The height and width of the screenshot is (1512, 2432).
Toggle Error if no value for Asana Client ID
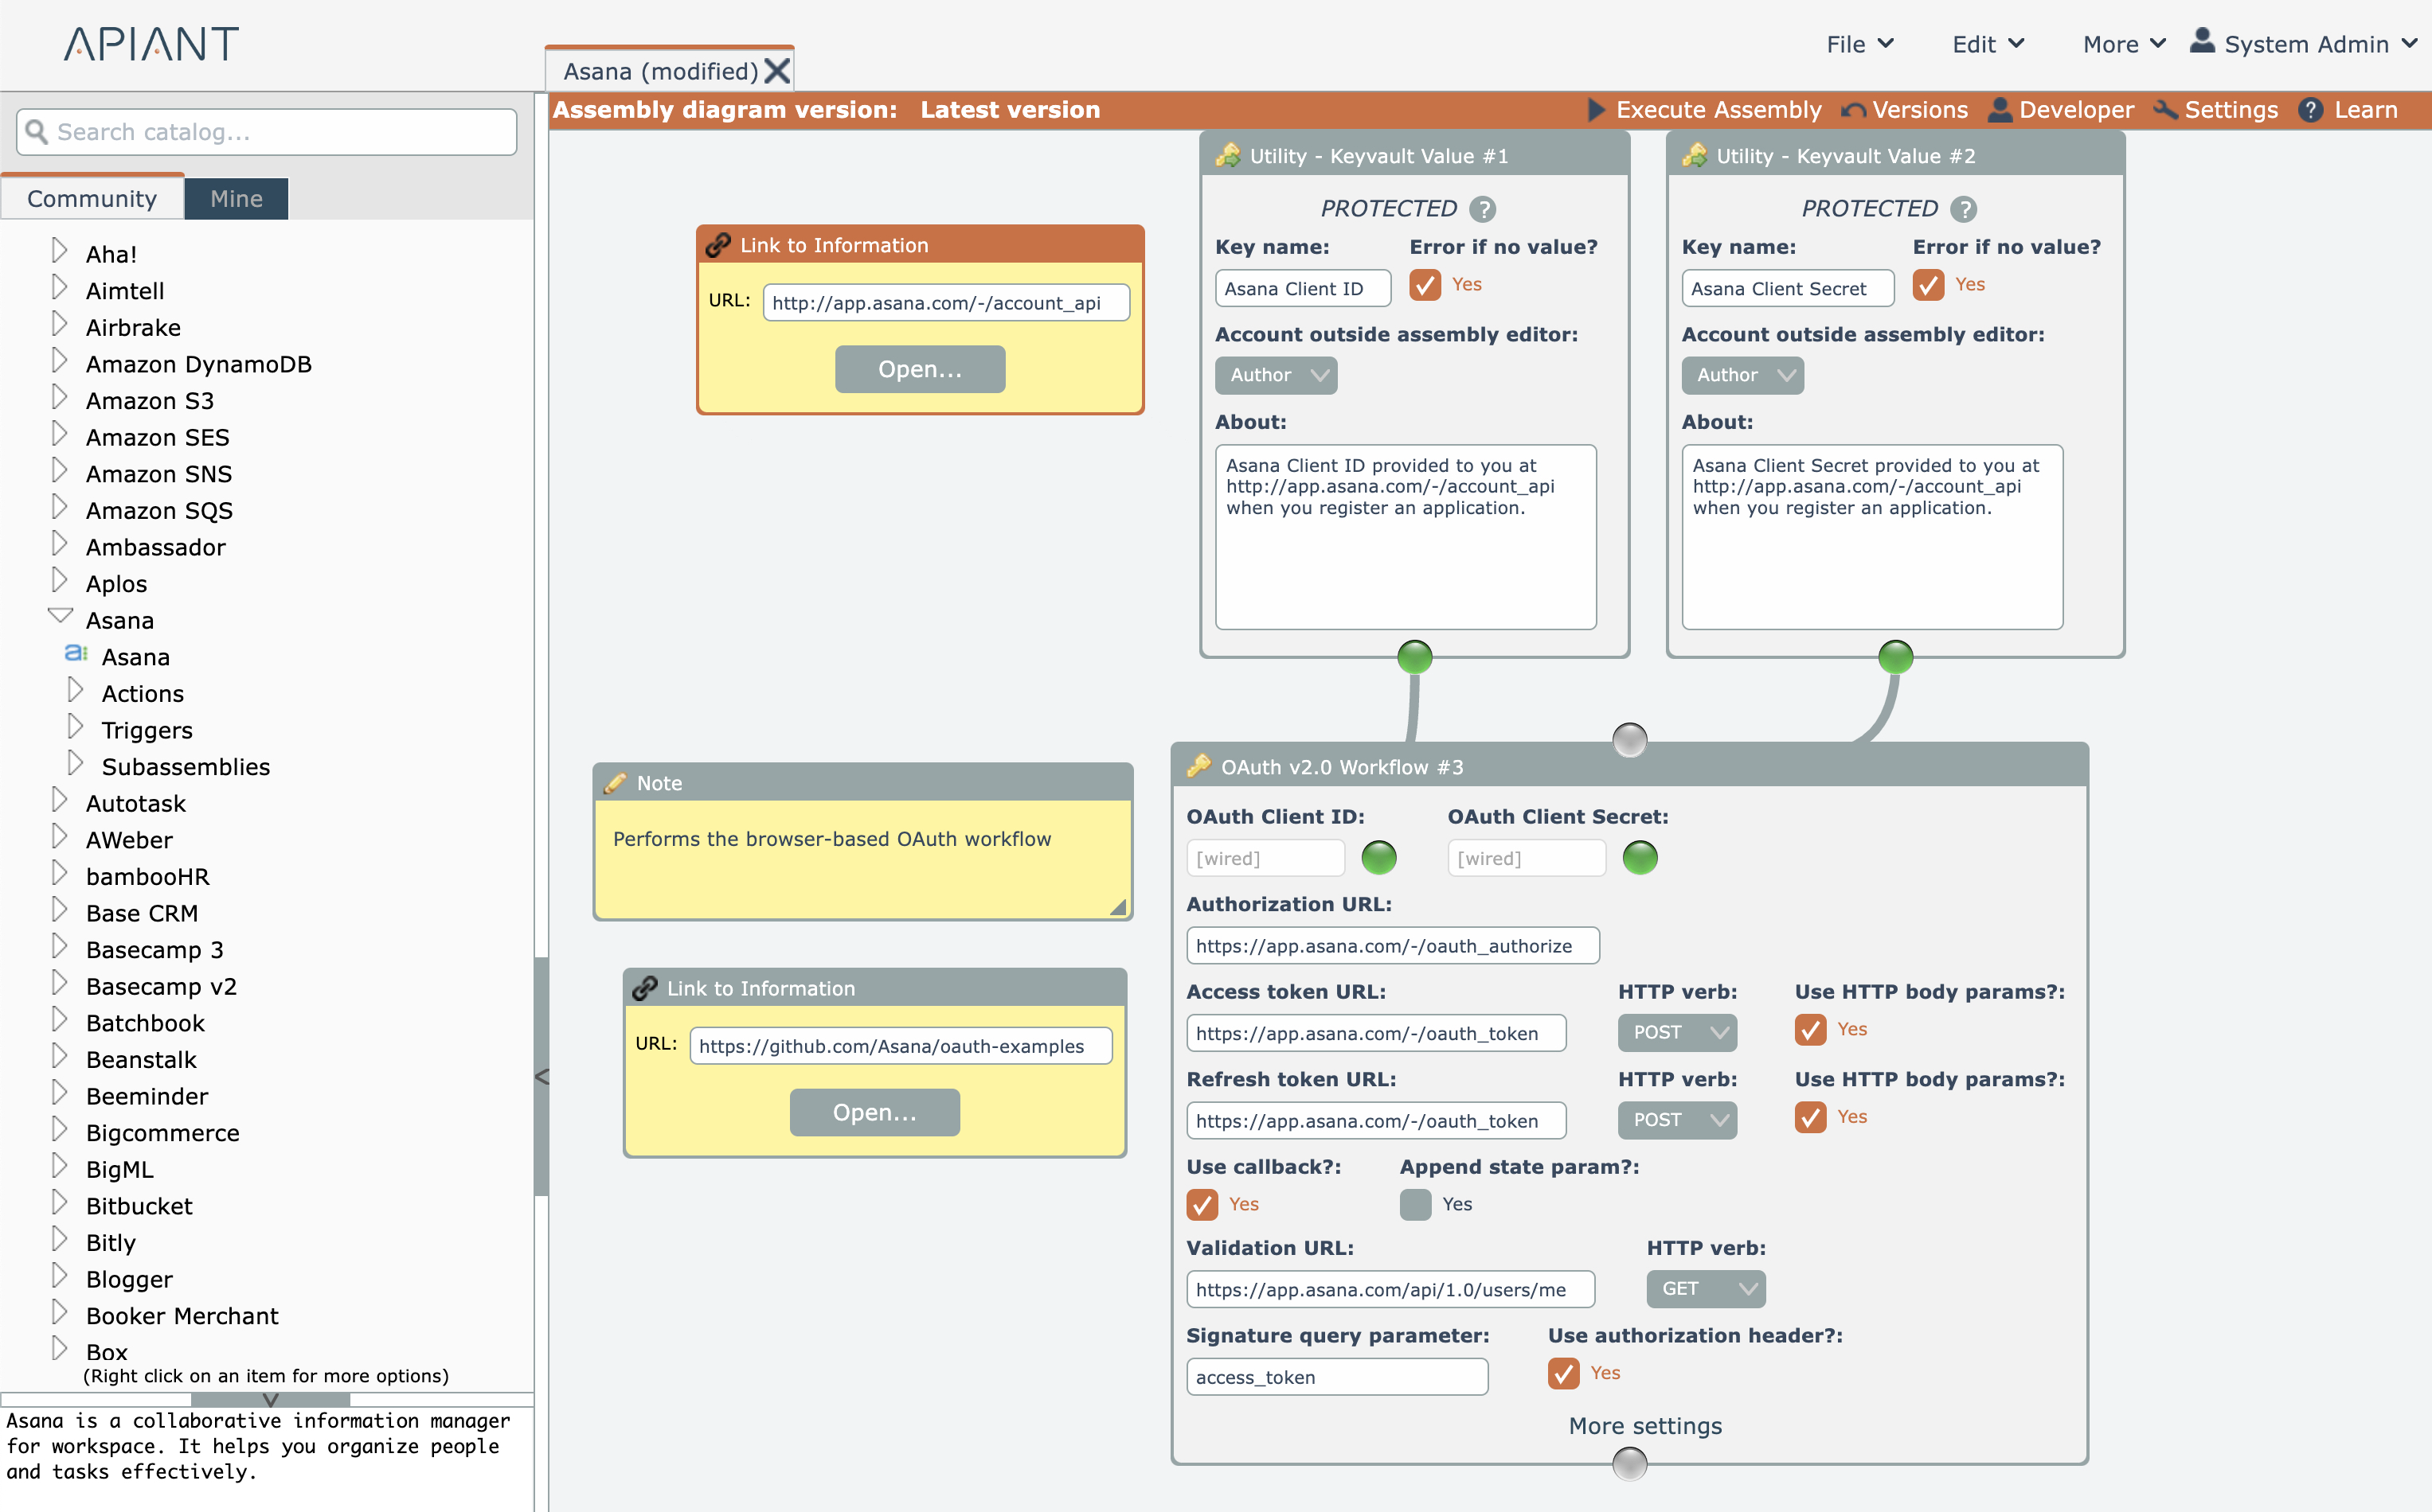pos(1425,285)
